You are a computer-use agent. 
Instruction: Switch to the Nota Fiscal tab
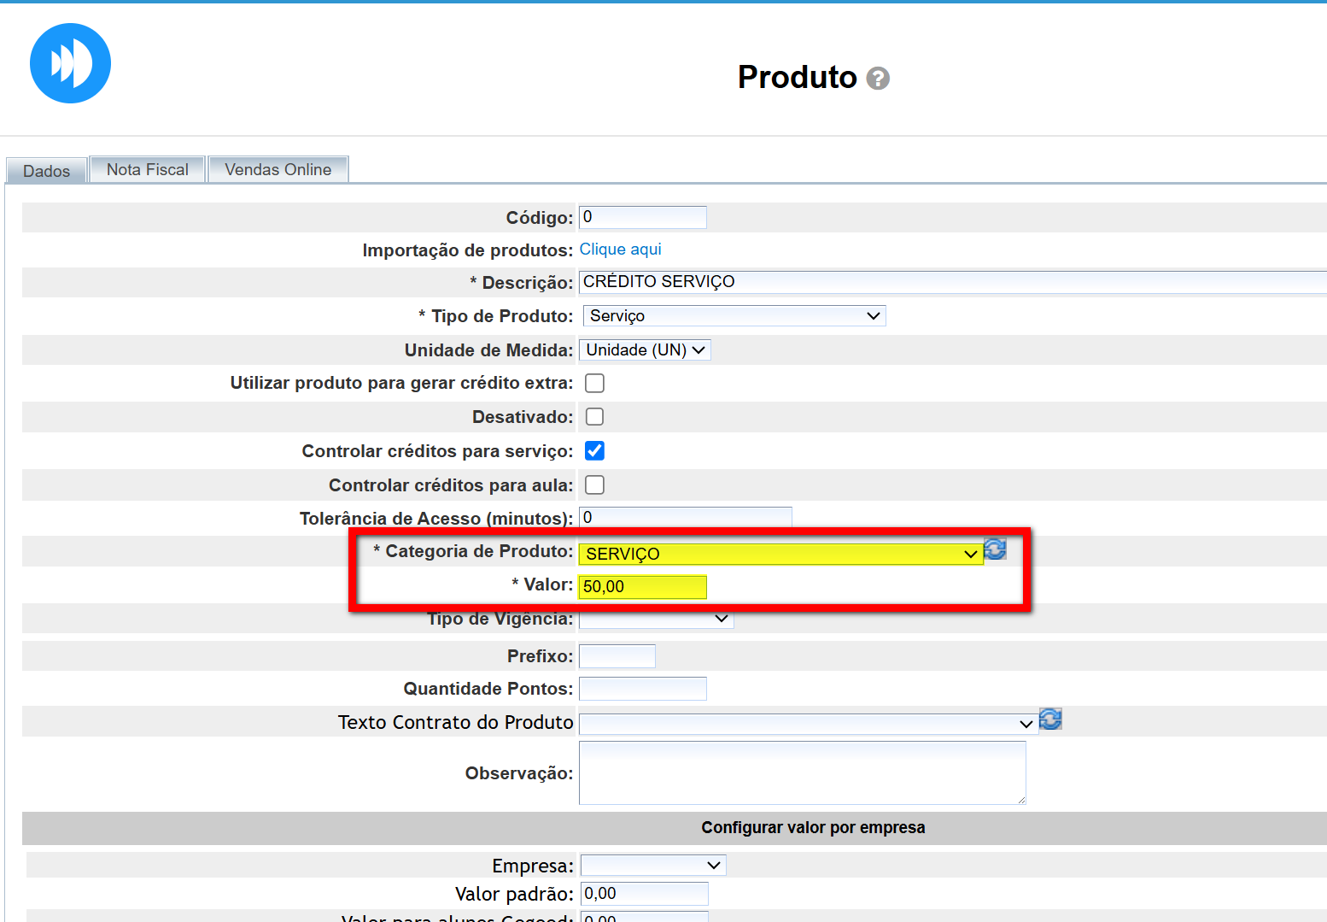[x=148, y=169]
